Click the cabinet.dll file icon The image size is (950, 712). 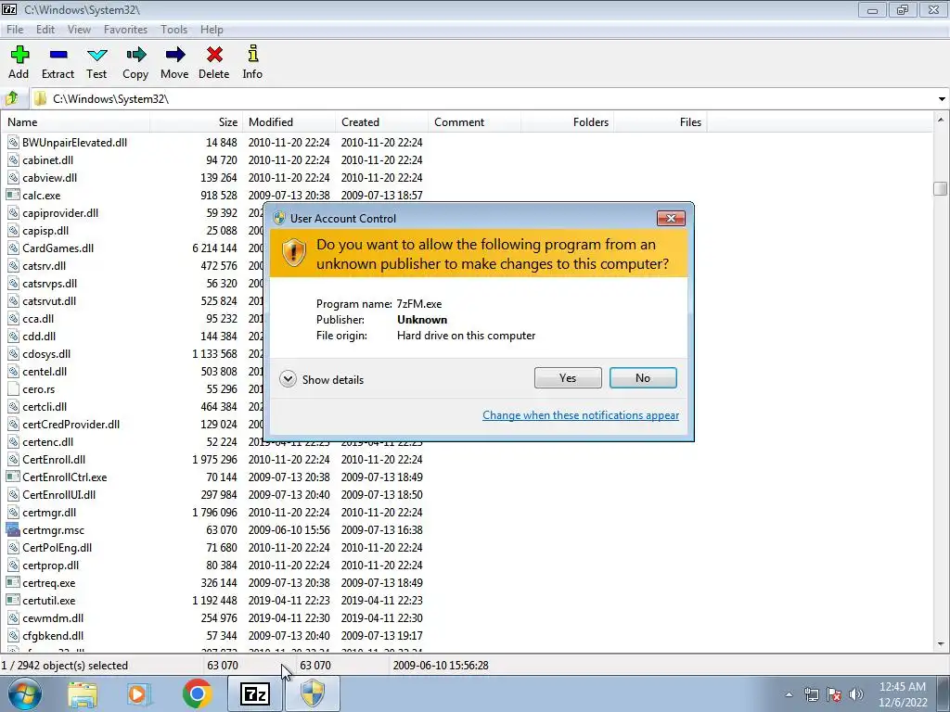tap(13, 159)
